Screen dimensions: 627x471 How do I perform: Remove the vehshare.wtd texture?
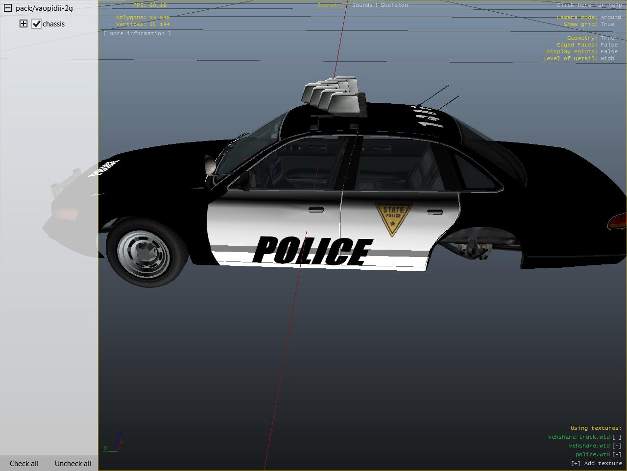tap(617, 446)
